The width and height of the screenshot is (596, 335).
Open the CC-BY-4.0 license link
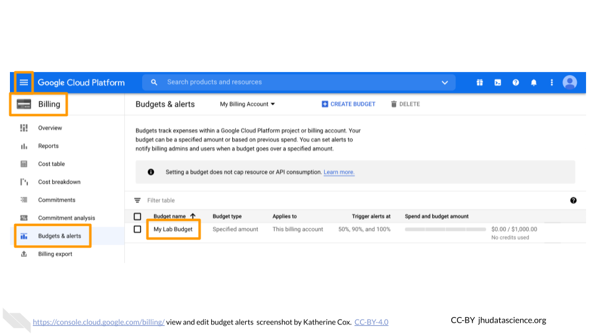click(371, 322)
